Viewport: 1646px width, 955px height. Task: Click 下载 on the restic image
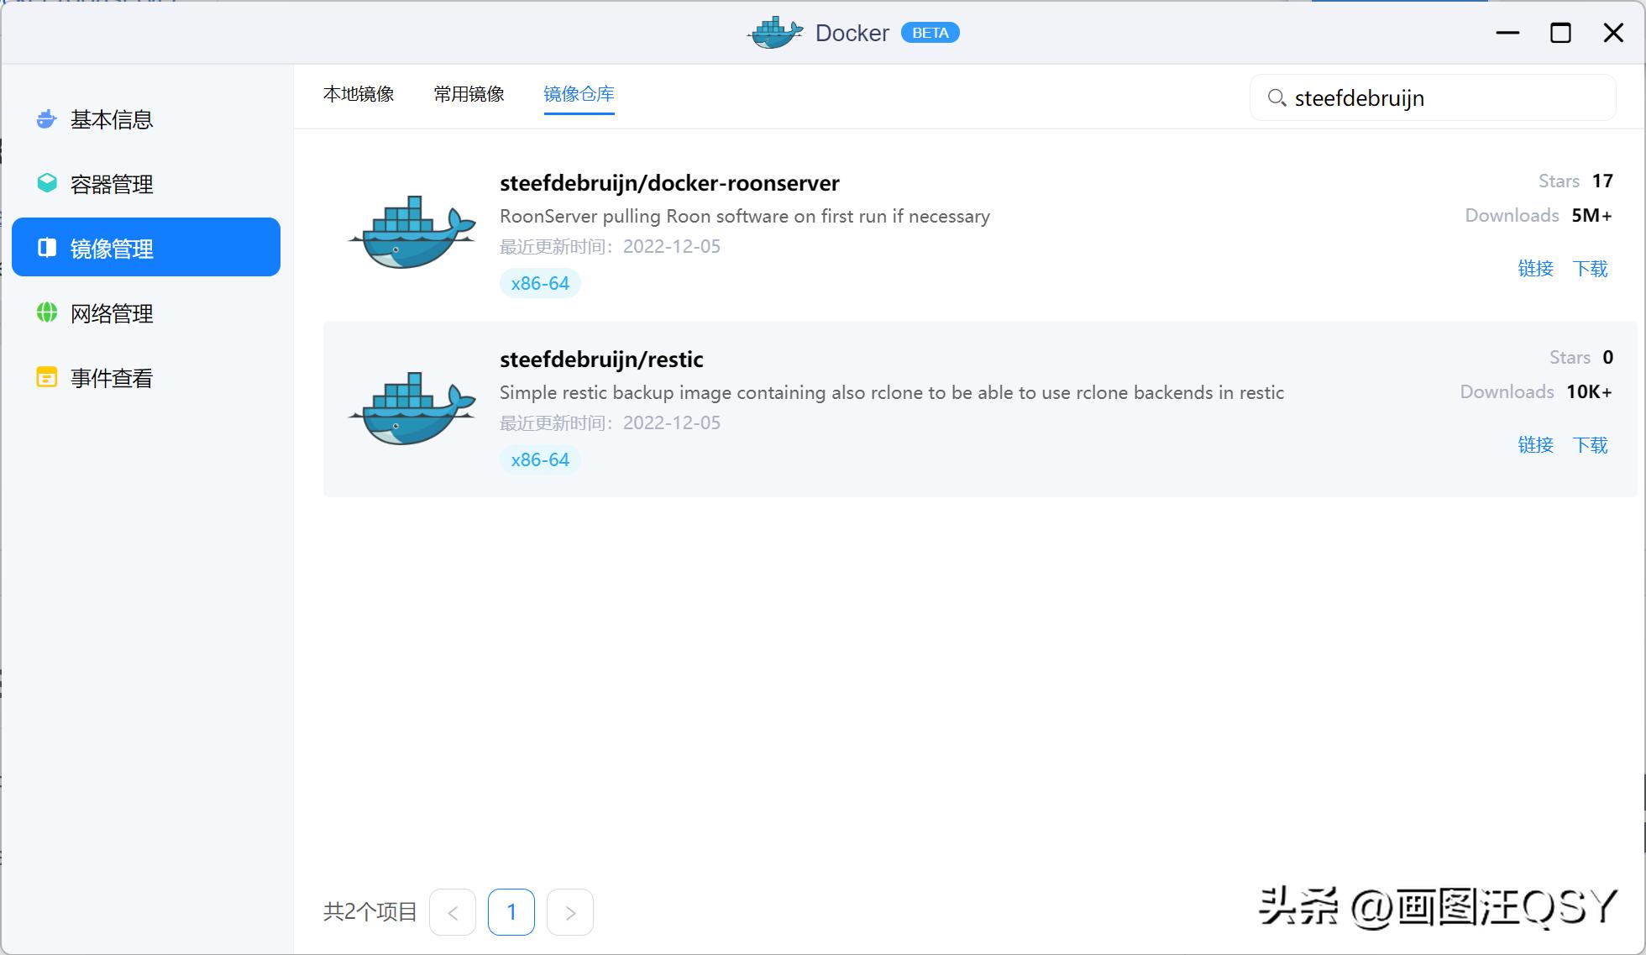click(x=1590, y=445)
